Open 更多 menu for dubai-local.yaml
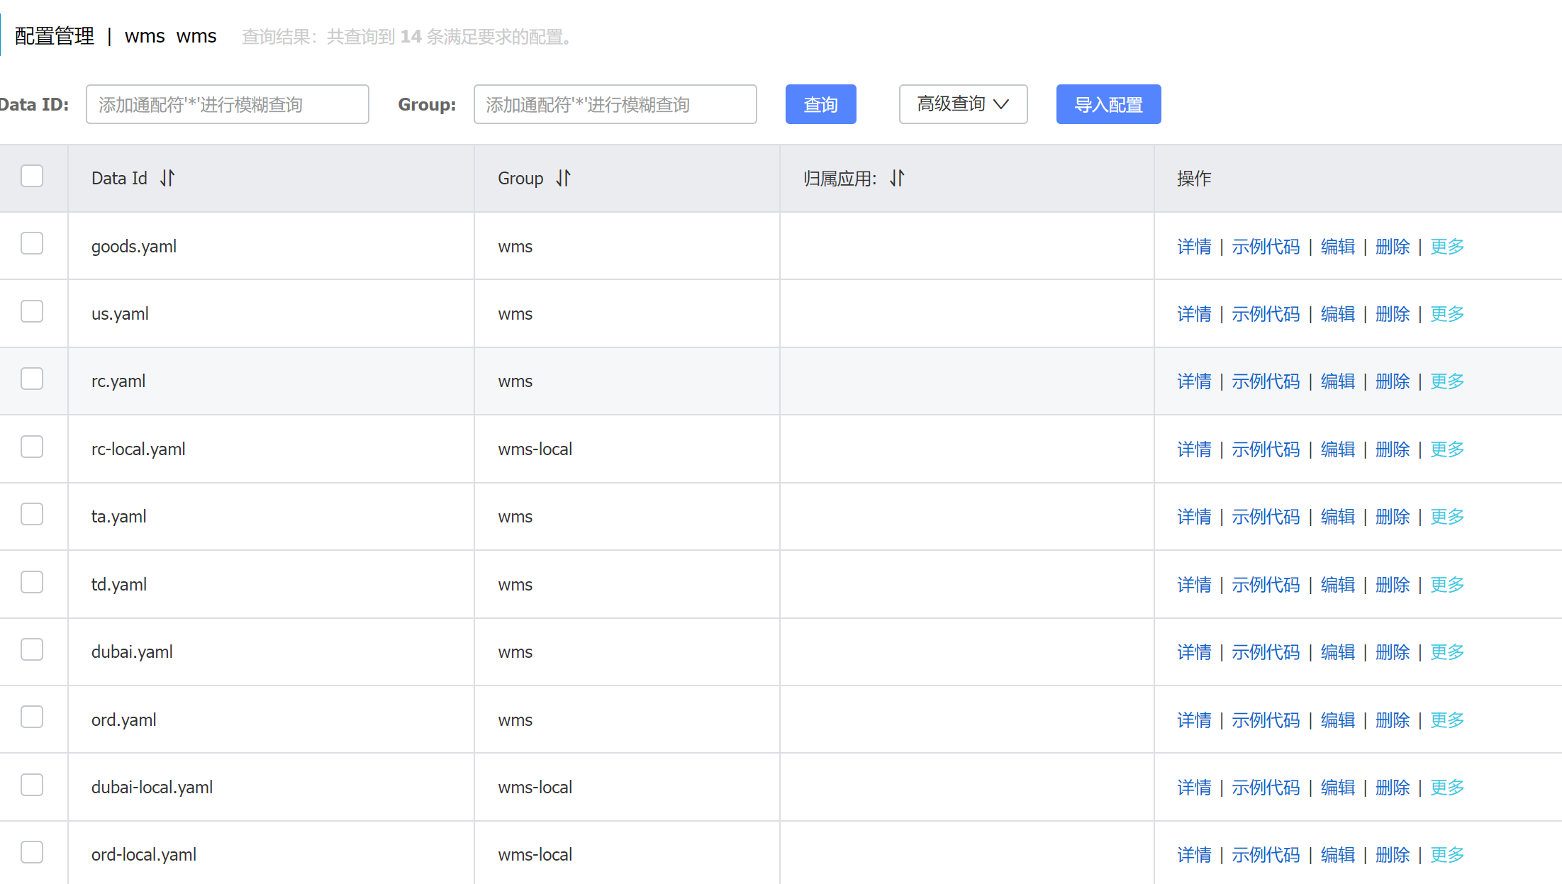Viewport: 1562px width, 884px height. tap(1447, 788)
